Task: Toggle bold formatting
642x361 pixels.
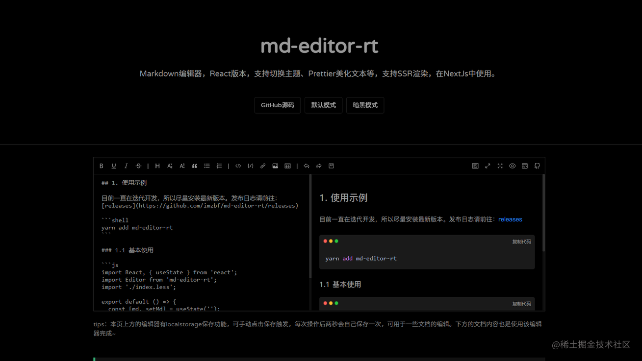Action: pyautogui.click(x=101, y=166)
